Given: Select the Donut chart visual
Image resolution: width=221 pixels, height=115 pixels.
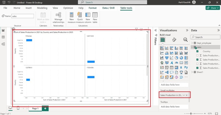Looking at the screenshot, I should tap(181, 58).
